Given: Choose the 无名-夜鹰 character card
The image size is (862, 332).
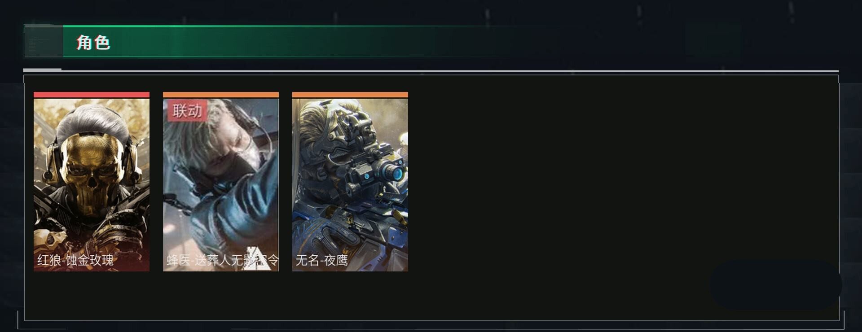Looking at the screenshot, I should point(350,182).
